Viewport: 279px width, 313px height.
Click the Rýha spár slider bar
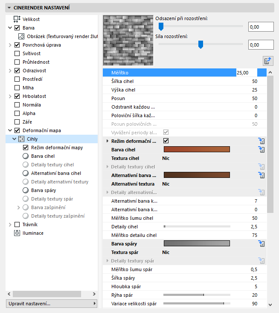click(197, 295)
